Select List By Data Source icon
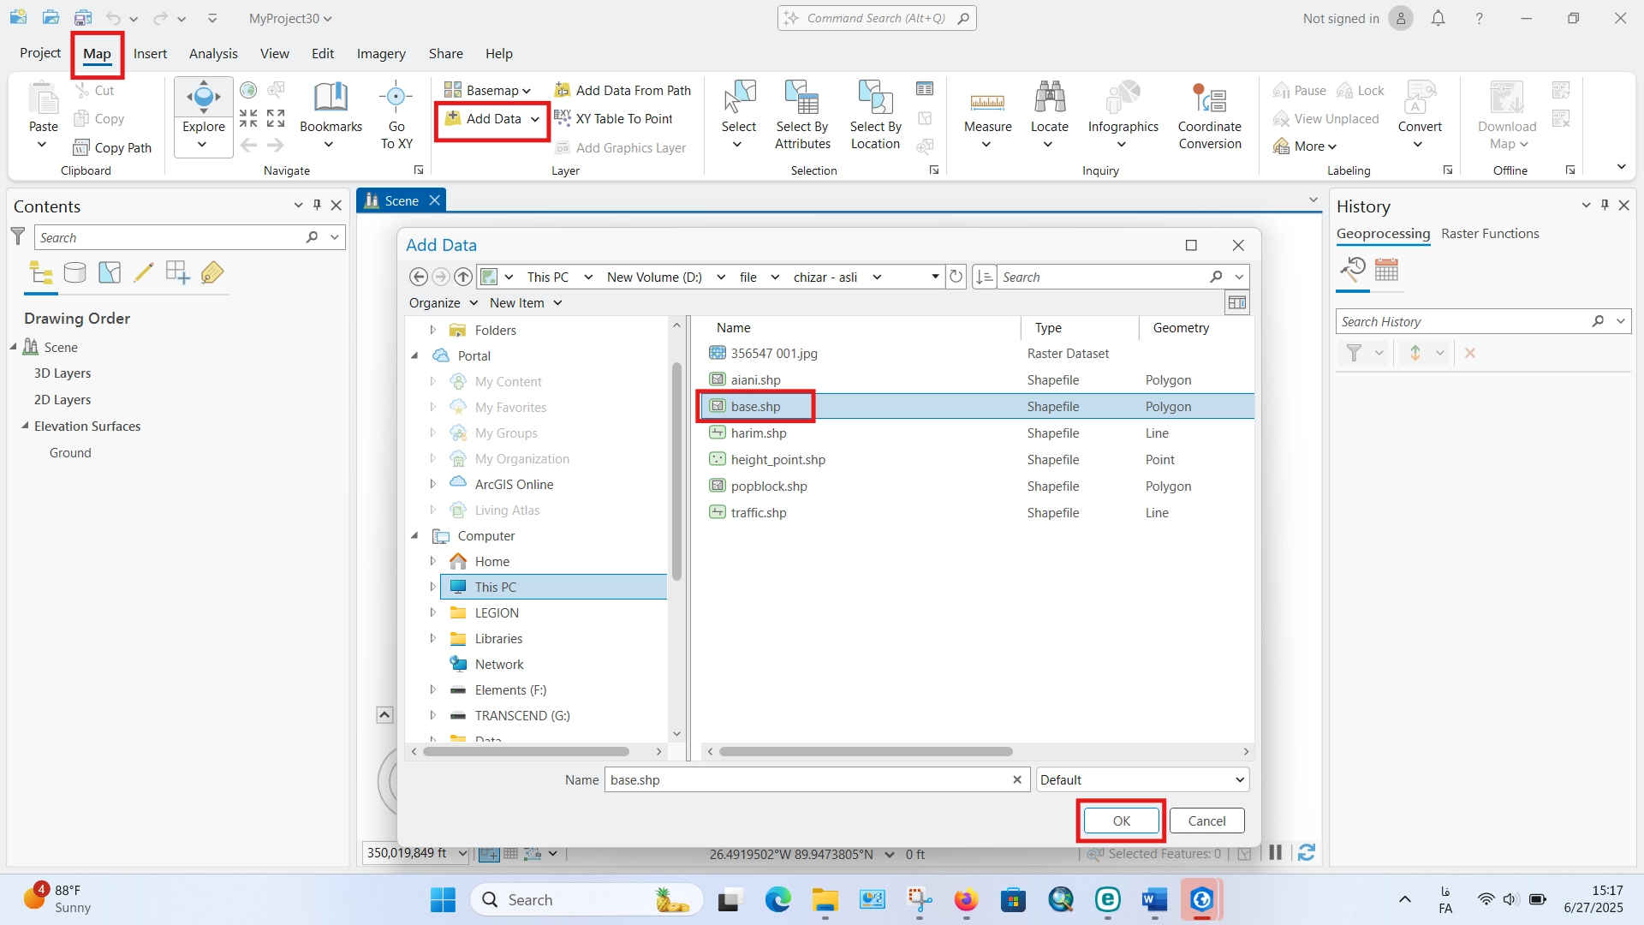This screenshot has height=925, width=1644. 75,273
